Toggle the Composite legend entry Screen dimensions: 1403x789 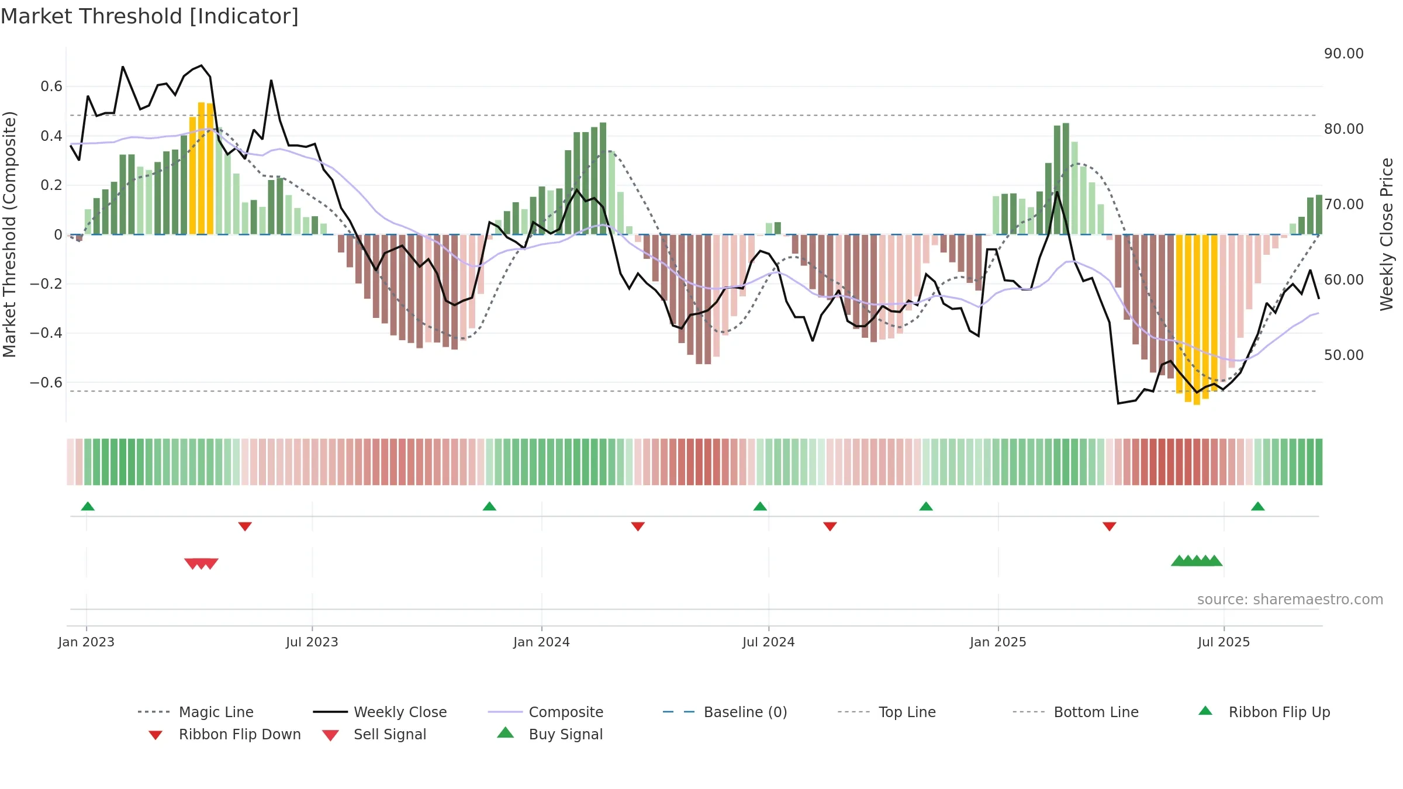tap(545, 712)
